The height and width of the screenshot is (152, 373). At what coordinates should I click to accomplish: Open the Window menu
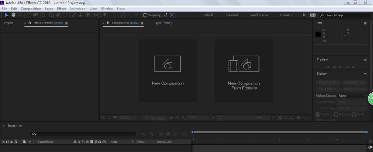[x=107, y=9]
